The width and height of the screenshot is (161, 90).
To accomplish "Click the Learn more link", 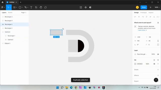I will pos(142,30).
